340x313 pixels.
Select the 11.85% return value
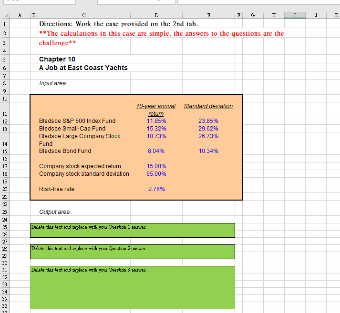coord(156,121)
